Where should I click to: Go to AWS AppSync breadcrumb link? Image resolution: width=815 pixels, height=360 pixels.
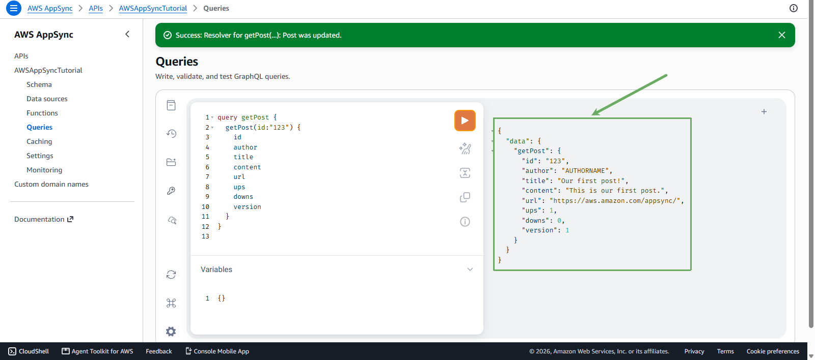(50, 8)
